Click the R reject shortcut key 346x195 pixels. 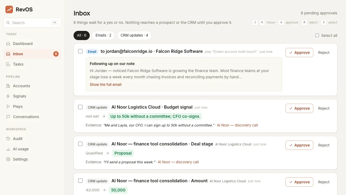tap(305, 22)
